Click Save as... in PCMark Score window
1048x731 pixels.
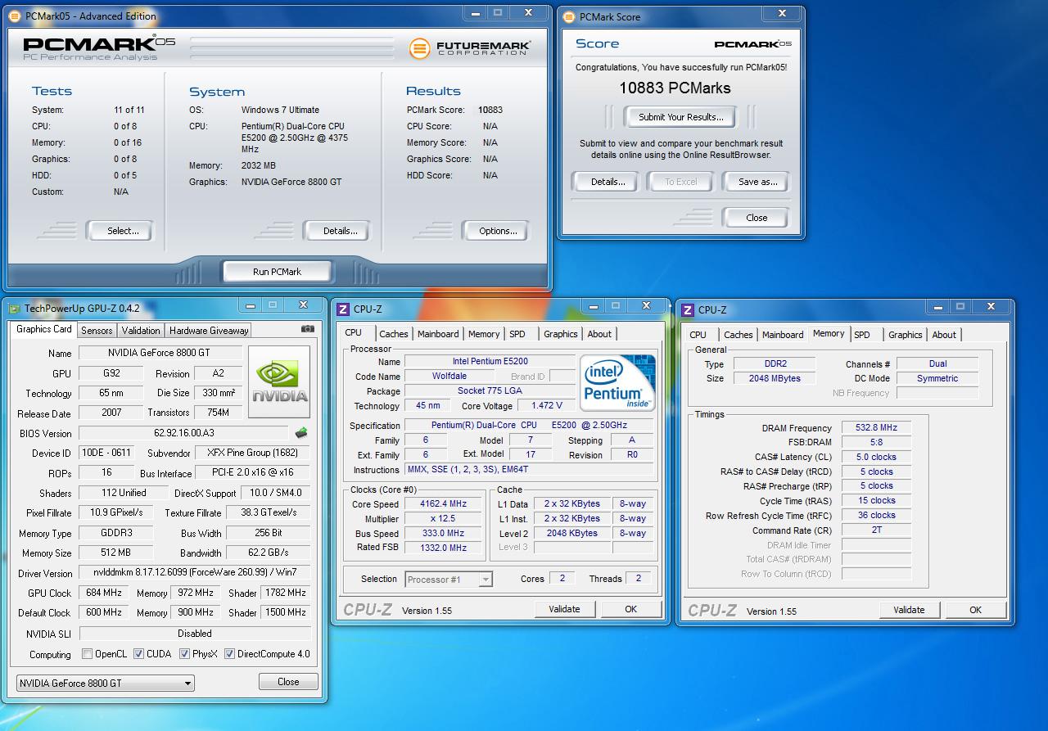tap(757, 182)
